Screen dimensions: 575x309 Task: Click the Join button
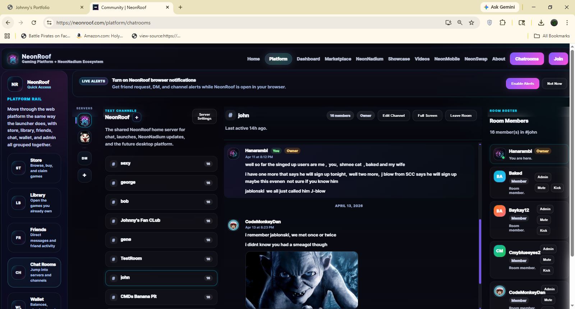558,59
